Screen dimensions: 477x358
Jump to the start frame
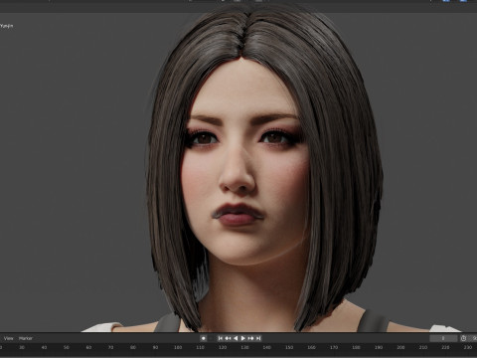(221, 338)
